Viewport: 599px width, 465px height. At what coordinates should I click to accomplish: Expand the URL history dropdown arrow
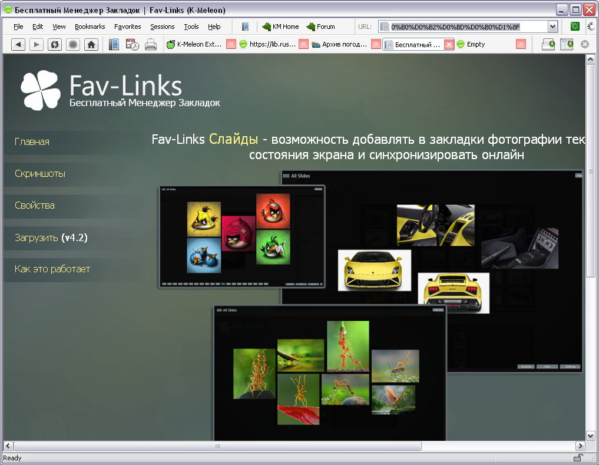click(552, 27)
